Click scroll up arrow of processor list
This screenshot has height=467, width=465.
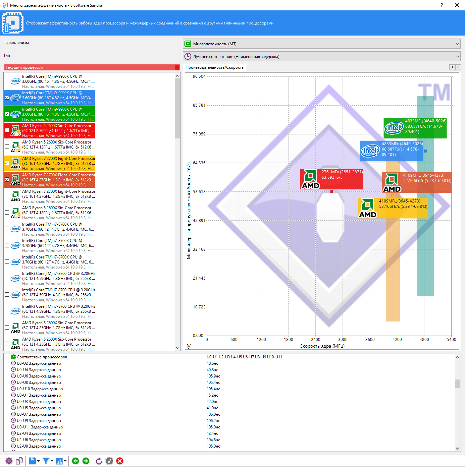(x=177, y=76)
